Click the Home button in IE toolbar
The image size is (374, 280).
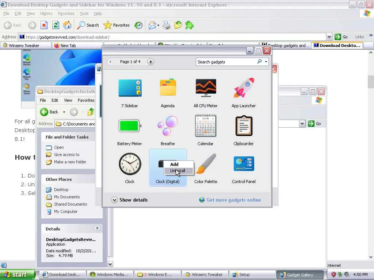coord(67,25)
